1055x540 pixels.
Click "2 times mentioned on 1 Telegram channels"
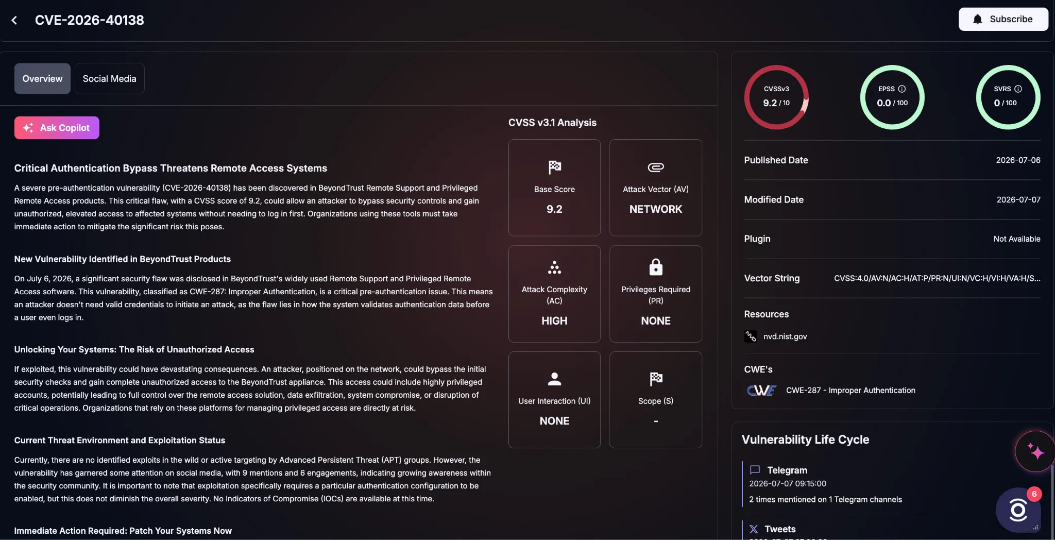point(825,499)
